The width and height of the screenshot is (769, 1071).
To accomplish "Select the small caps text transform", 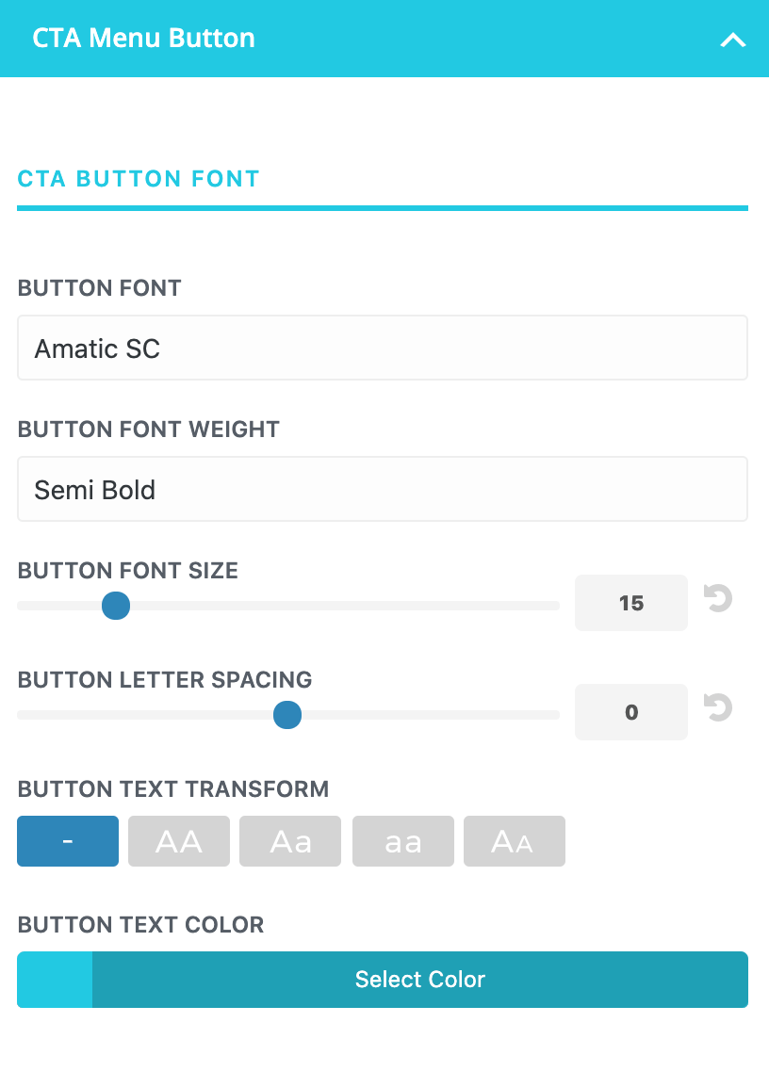I will coord(515,841).
